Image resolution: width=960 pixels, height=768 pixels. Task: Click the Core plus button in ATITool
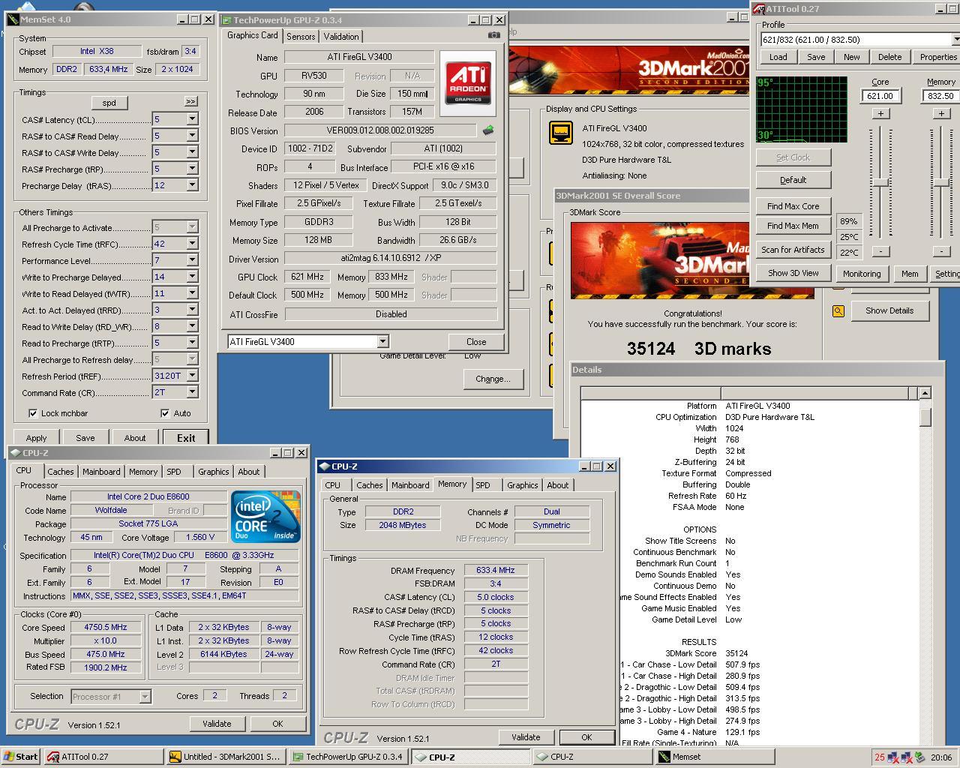point(880,113)
